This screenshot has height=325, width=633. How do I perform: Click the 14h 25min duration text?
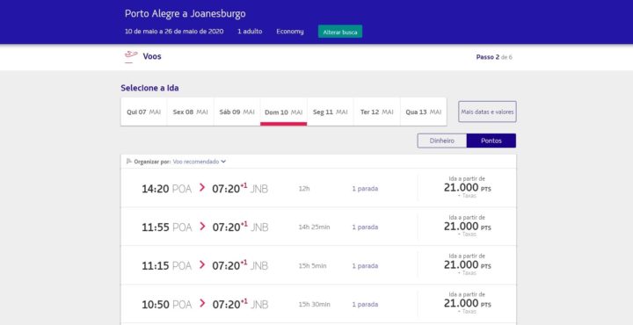314,227
